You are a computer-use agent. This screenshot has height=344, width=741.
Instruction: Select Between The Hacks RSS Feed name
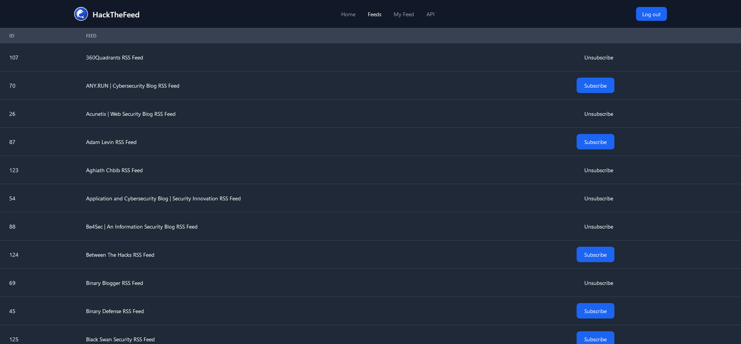point(120,255)
